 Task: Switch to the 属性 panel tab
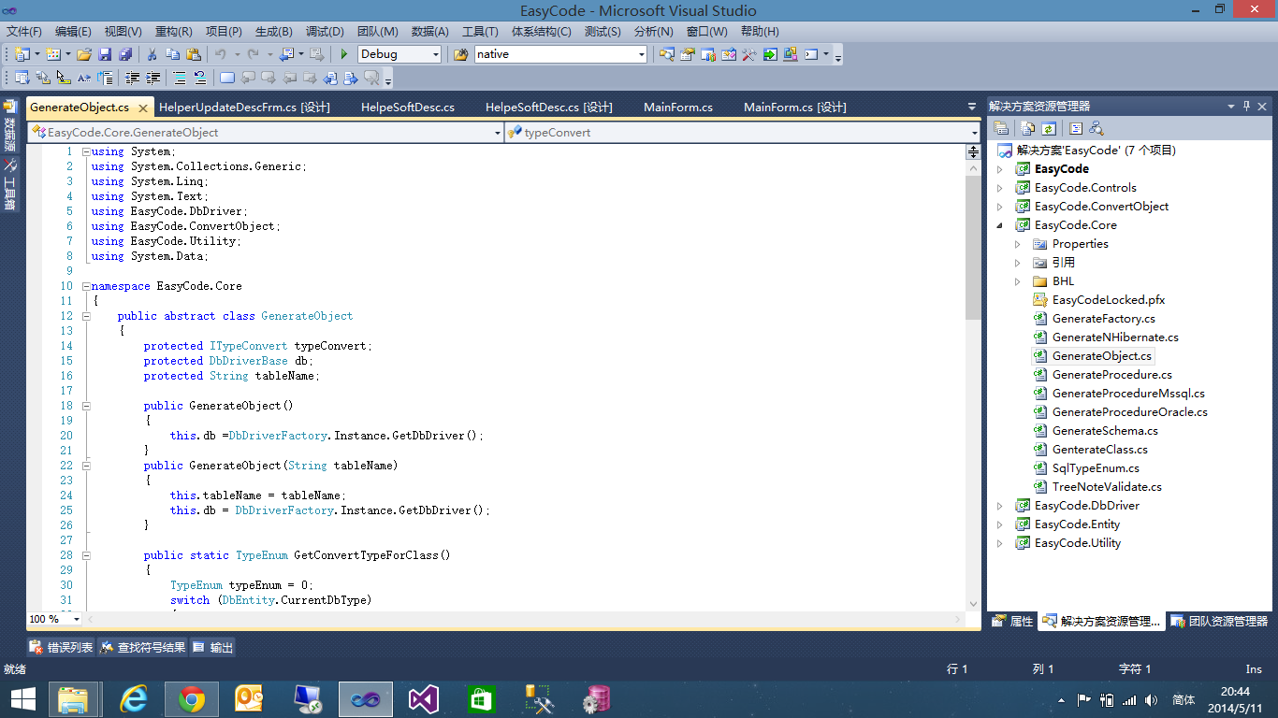[1012, 621]
